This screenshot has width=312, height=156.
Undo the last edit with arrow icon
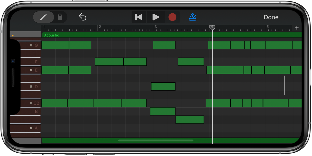[83, 17]
